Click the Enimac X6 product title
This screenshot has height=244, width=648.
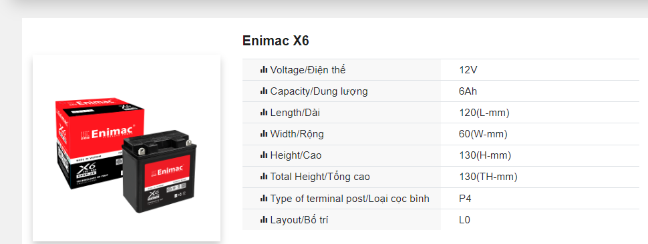pyautogui.click(x=276, y=41)
